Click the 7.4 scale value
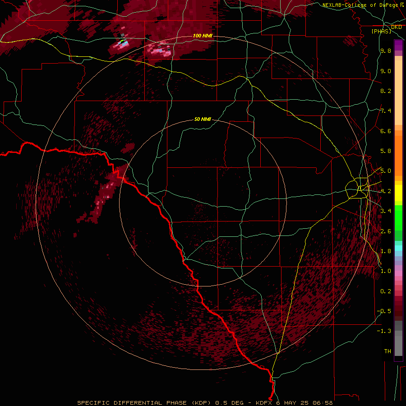Image resolution: width=406 pixels, height=406 pixels. [386, 111]
